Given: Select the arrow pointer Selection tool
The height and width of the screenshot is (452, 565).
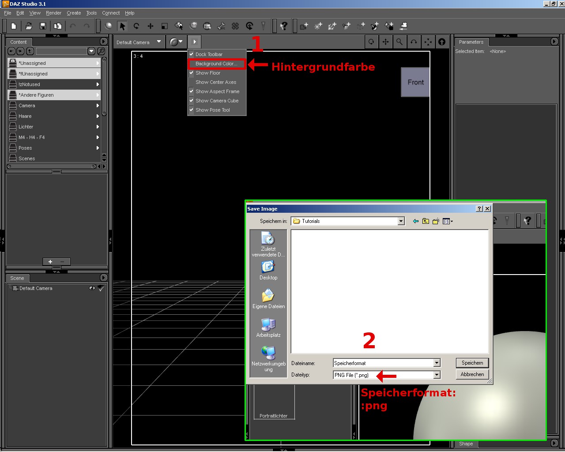Looking at the screenshot, I should 122,26.
